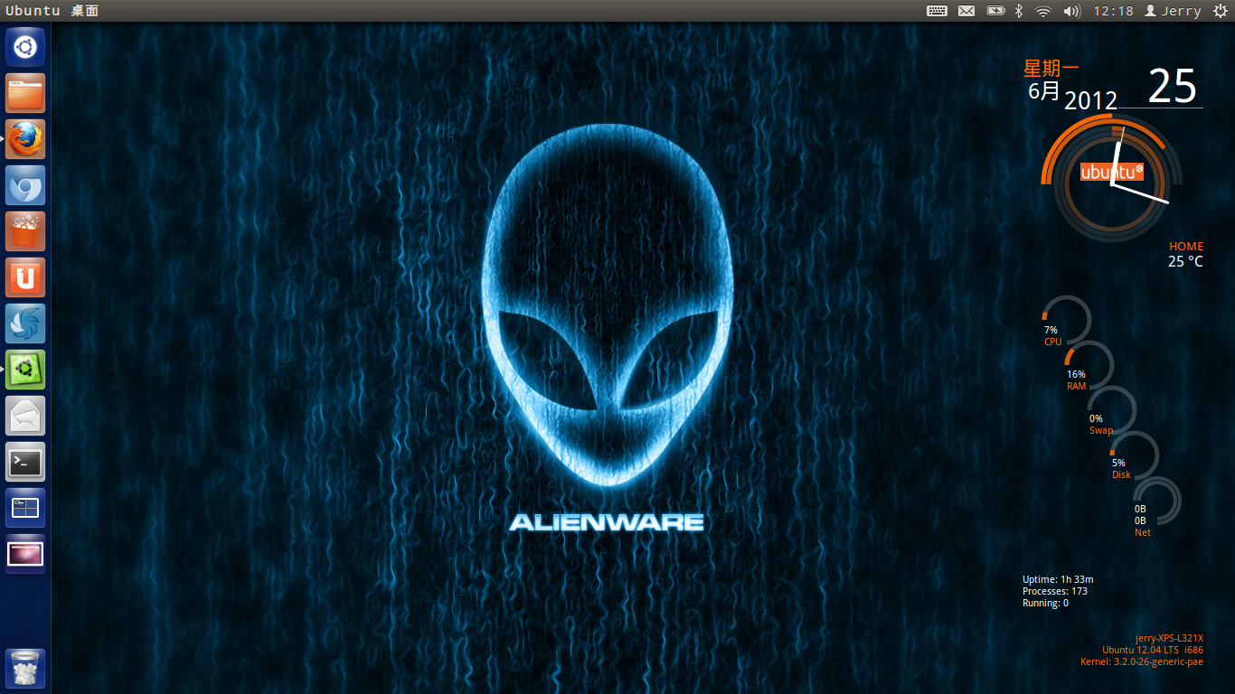Click the year "2012" text
The width and height of the screenshot is (1235, 694).
pyautogui.click(x=1091, y=100)
